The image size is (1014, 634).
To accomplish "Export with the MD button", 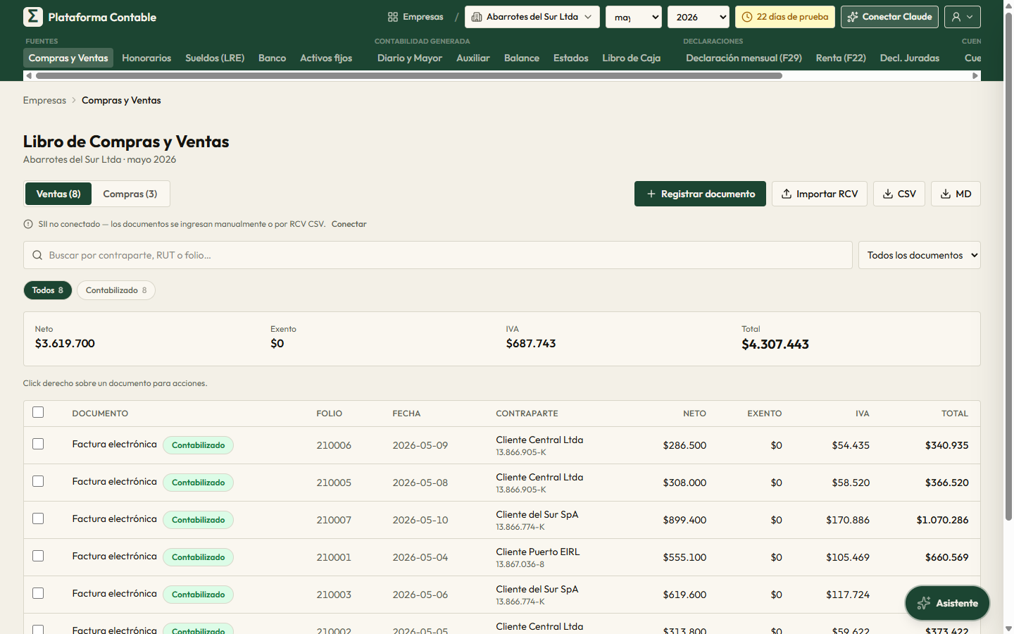I will pyautogui.click(x=956, y=194).
